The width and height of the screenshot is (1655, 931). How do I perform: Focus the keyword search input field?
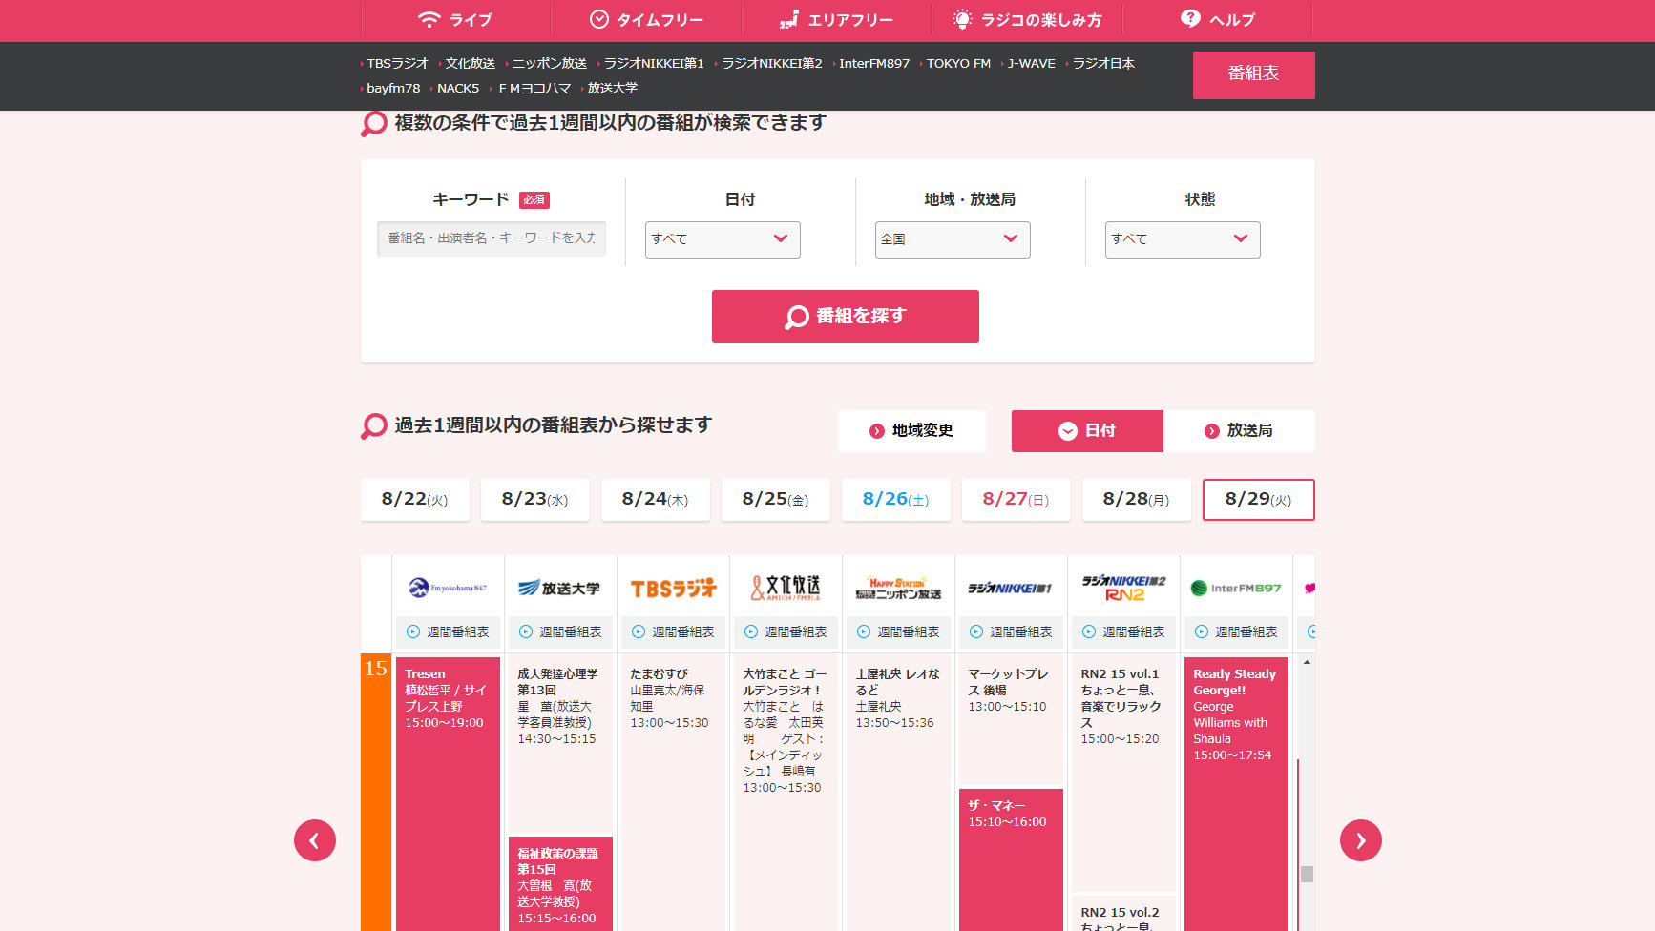[x=491, y=238]
